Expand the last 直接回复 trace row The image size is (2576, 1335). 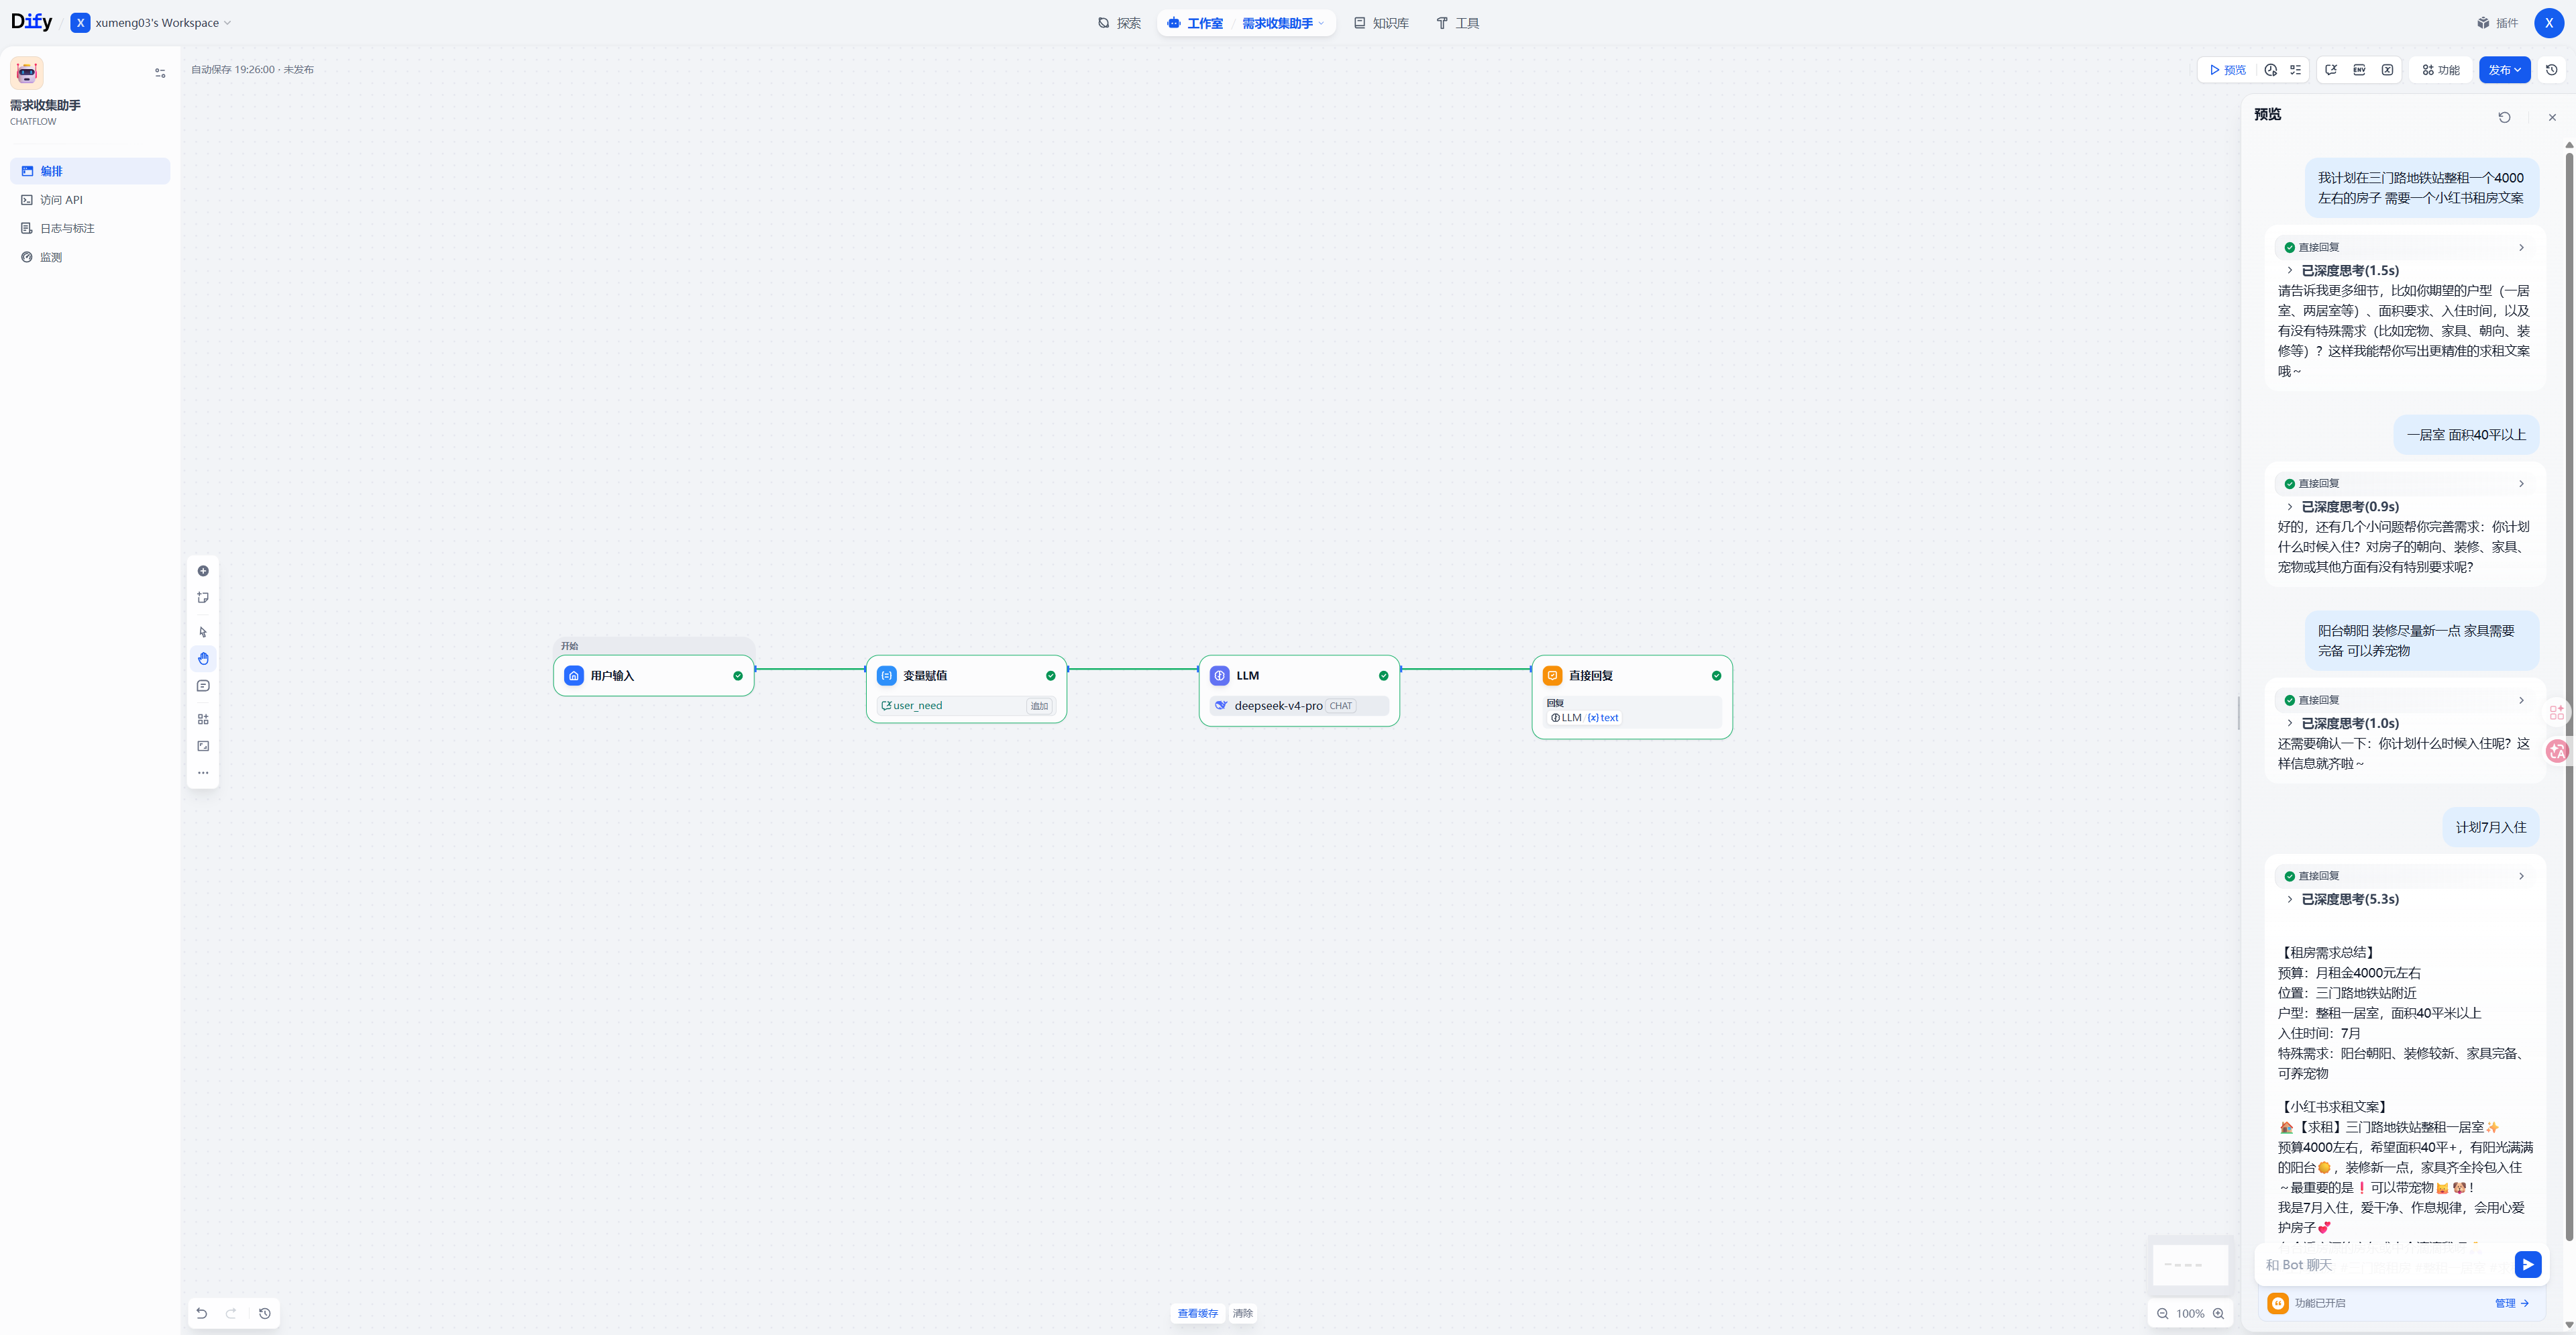tap(2404, 876)
